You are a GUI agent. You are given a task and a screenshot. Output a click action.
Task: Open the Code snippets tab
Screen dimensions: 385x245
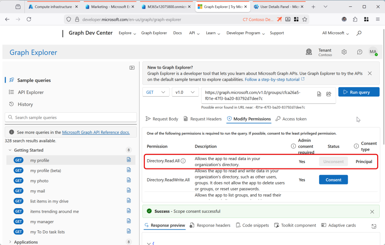tap(252, 225)
